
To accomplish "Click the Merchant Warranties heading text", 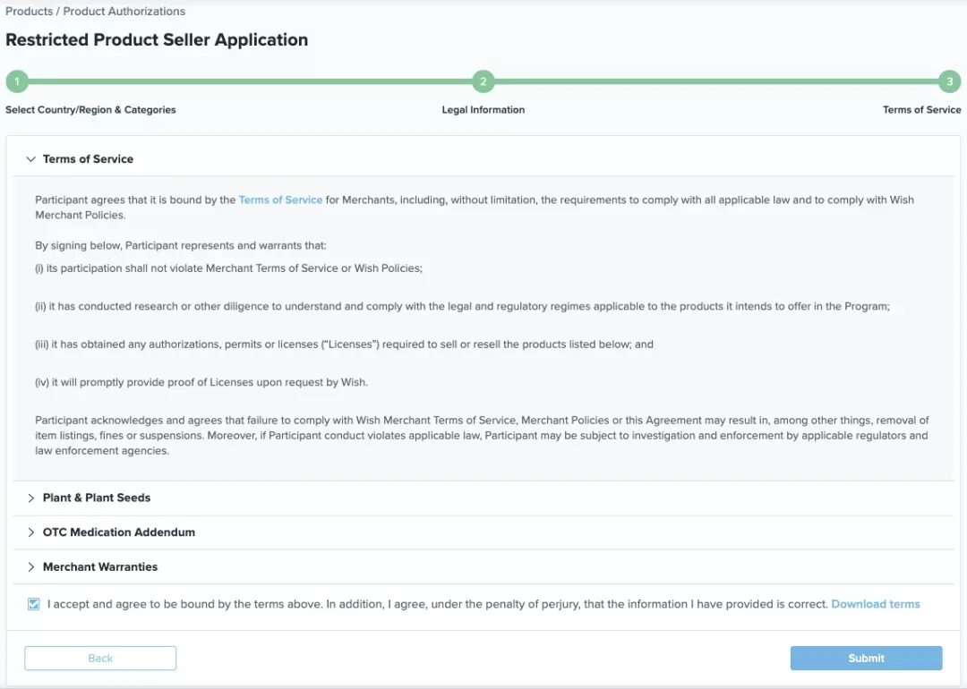I will pyautogui.click(x=100, y=567).
